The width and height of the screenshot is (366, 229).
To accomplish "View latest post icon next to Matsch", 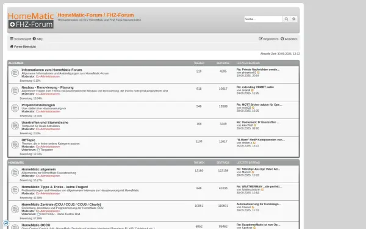I will 253,172.
